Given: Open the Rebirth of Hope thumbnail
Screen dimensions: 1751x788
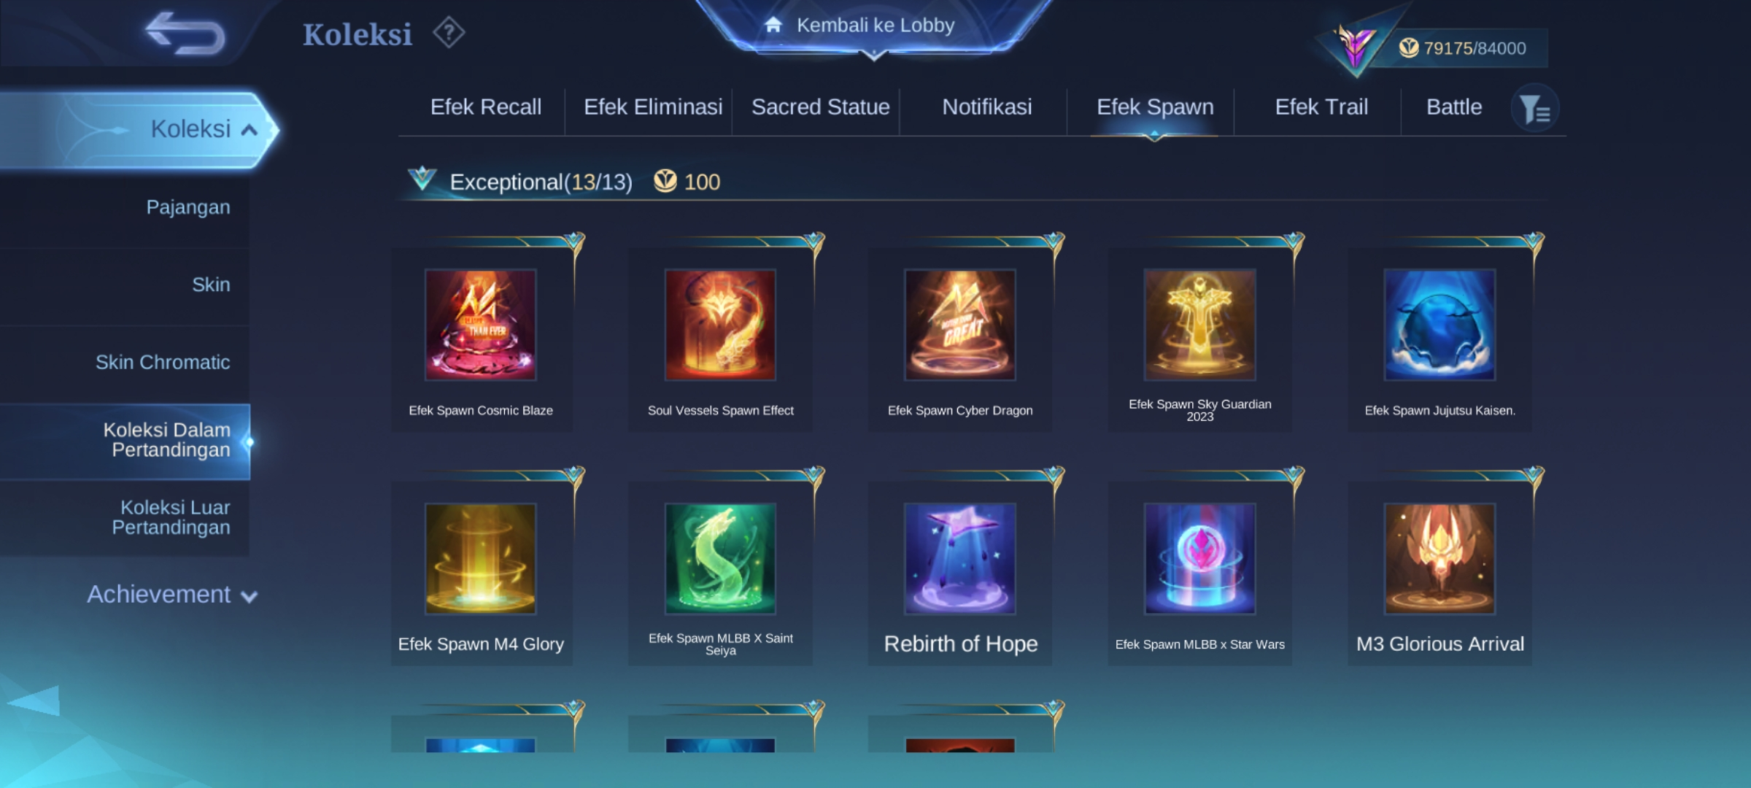Looking at the screenshot, I should 960,559.
